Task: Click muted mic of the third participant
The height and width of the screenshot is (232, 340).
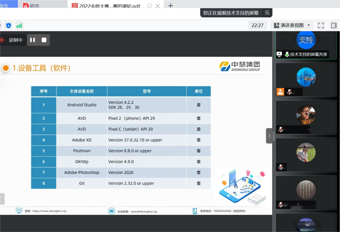Action: [281, 130]
